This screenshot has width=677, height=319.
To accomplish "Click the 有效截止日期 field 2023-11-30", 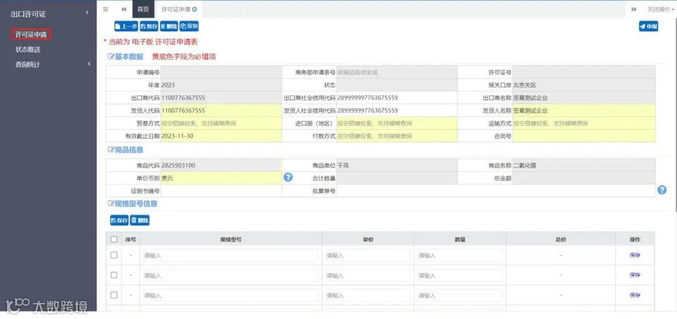I will [221, 136].
